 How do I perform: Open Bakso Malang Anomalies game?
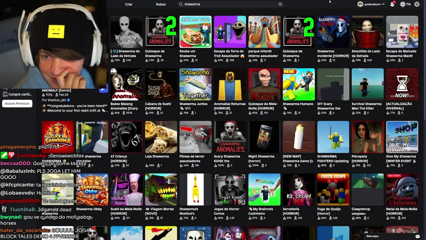click(126, 84)
